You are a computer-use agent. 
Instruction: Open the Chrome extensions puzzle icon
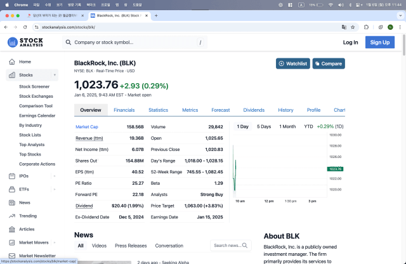click(366, 27)
